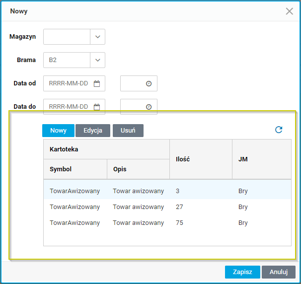Click the Kartoteka group header
Image resolution: width=301 pixels, height=284 pixels.
(x=106, y=149)
